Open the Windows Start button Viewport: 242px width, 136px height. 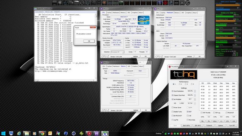pyautogui.click(x=3, y=133)
